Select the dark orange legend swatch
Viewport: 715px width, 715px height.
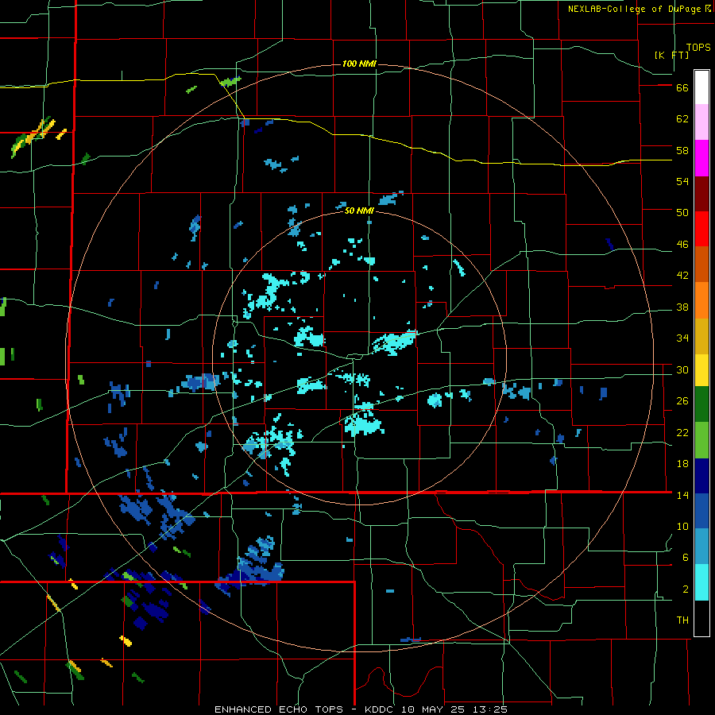[x=701, y=264]
